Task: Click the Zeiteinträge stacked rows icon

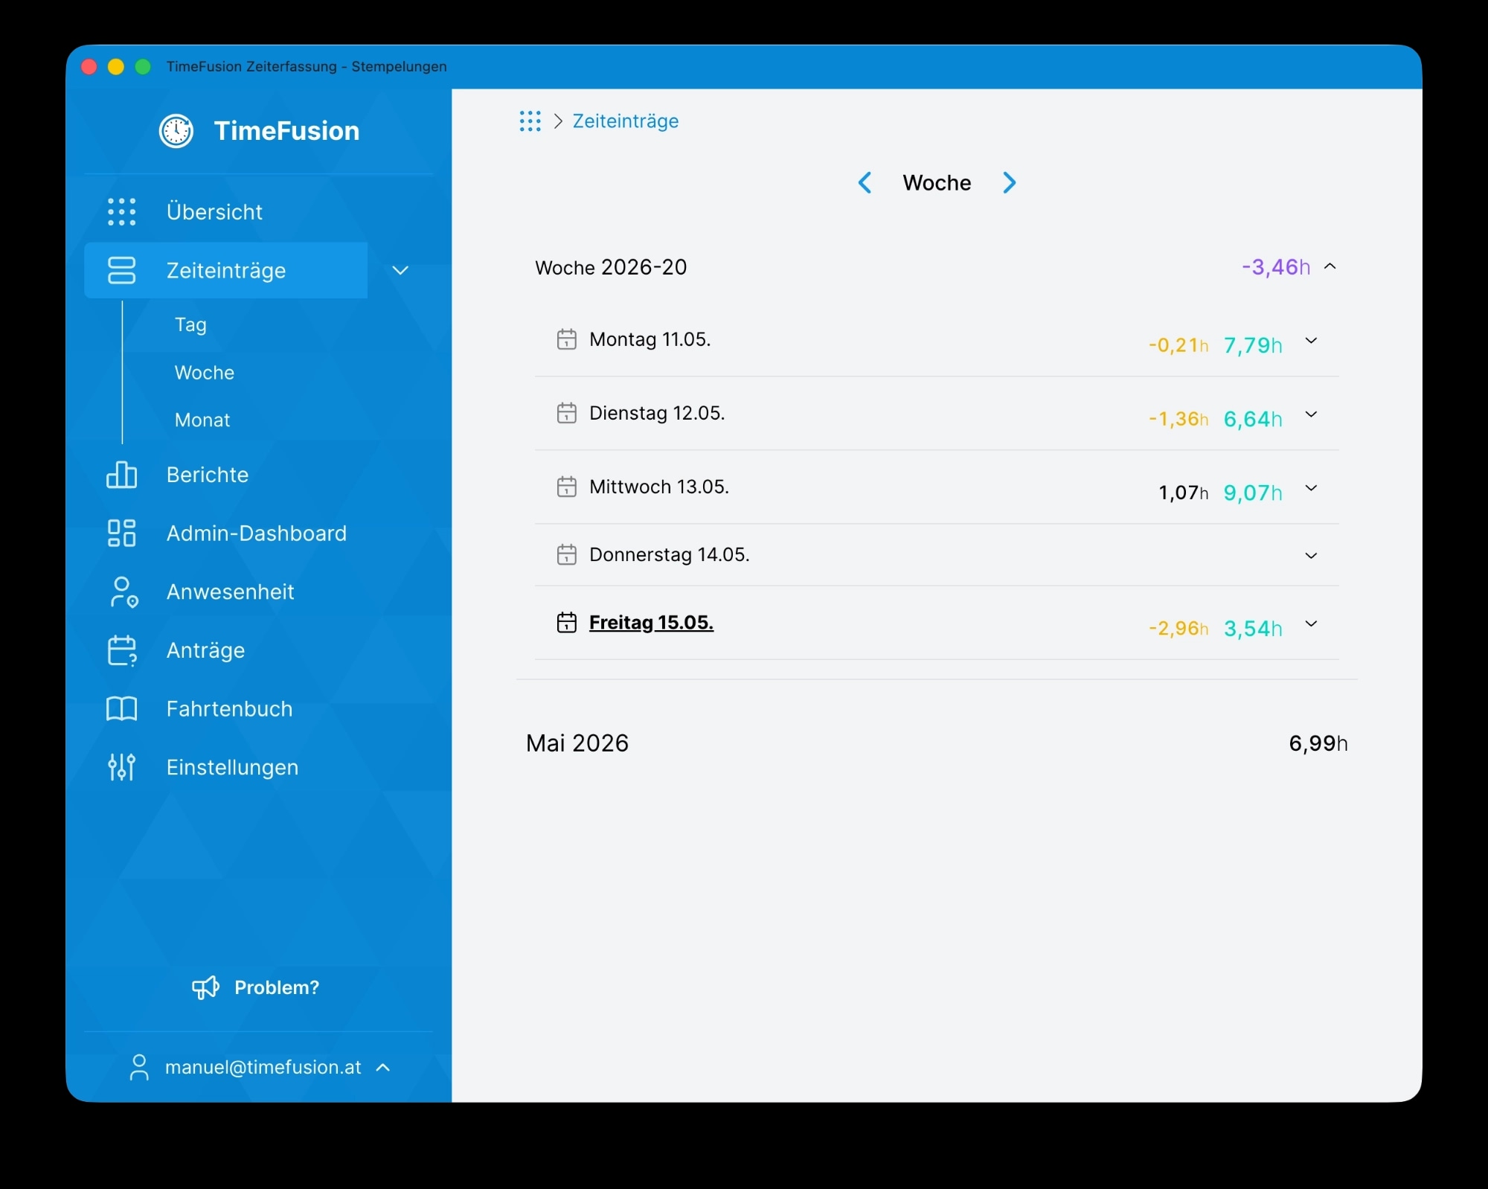Action: pos(122,270)
